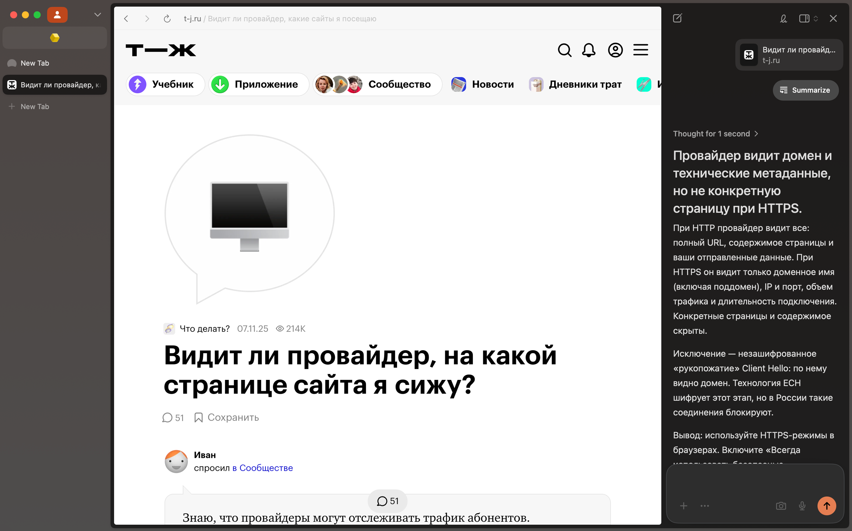Start a new chat with compose icon
Viewport: 852px width, 531px height.
pos(677,18)
